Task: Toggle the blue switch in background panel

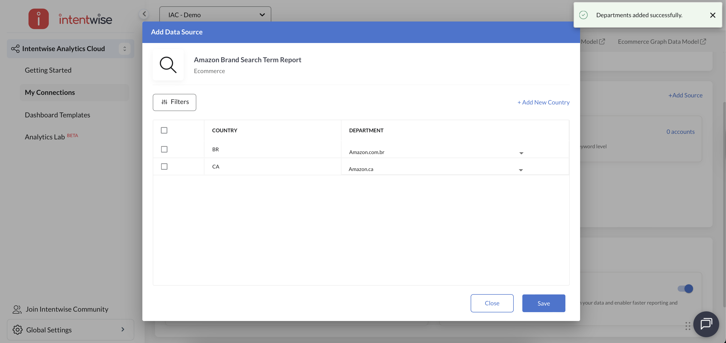Action: (x=685, y=288)
